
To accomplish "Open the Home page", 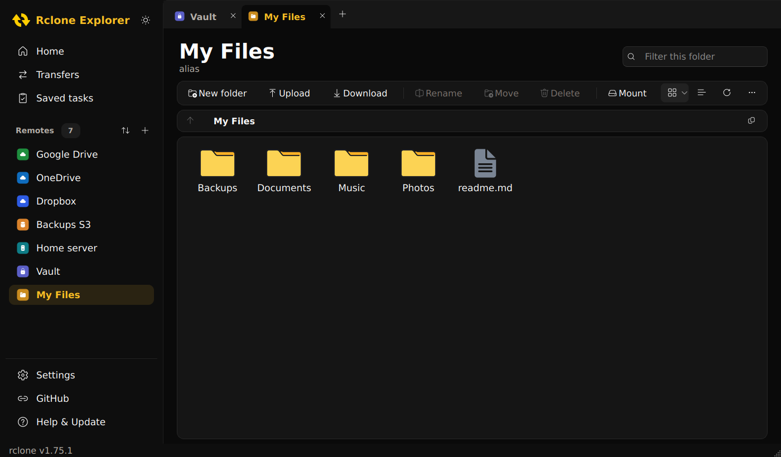I will click(x=81, y=51).
